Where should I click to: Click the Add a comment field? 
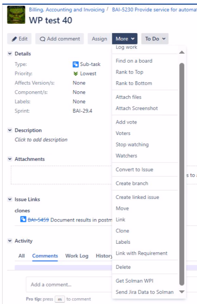click(x=69, y=285)
